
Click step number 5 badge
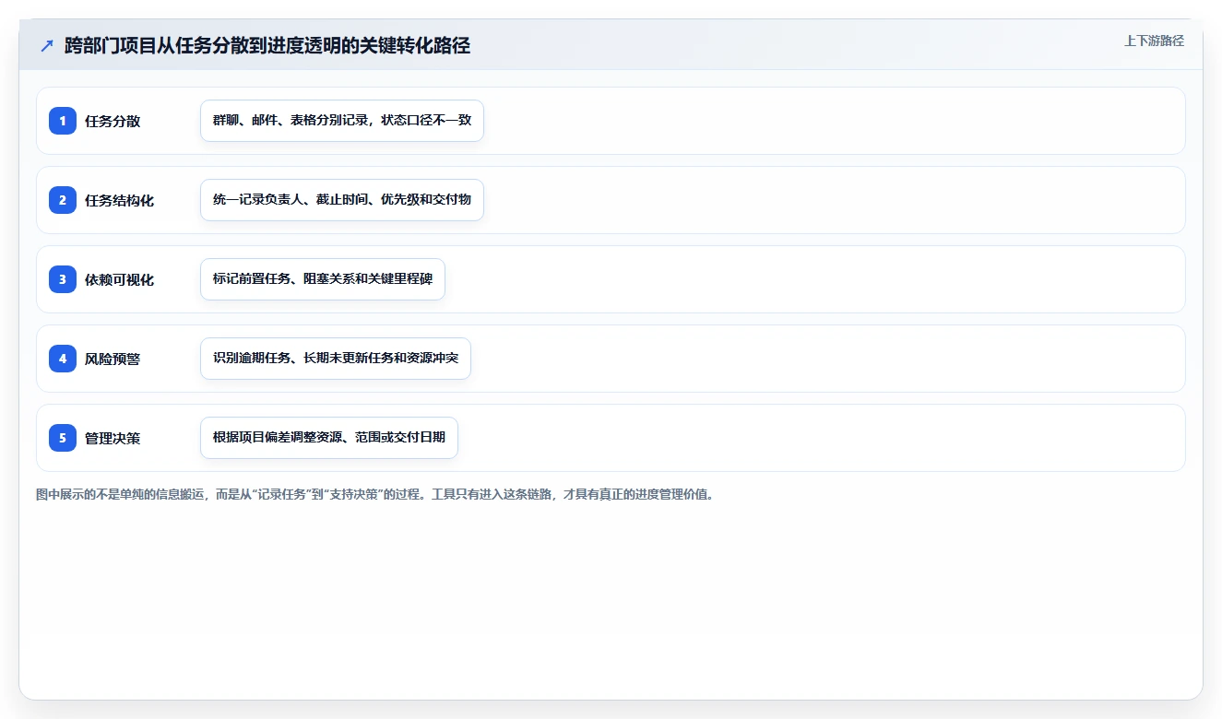[x=63, y=438]
